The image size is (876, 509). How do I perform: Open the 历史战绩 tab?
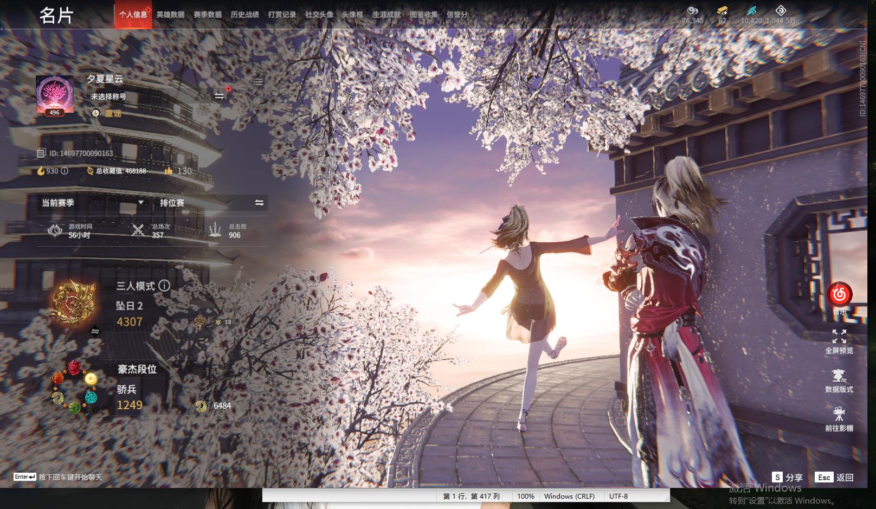tap(244, 15)
